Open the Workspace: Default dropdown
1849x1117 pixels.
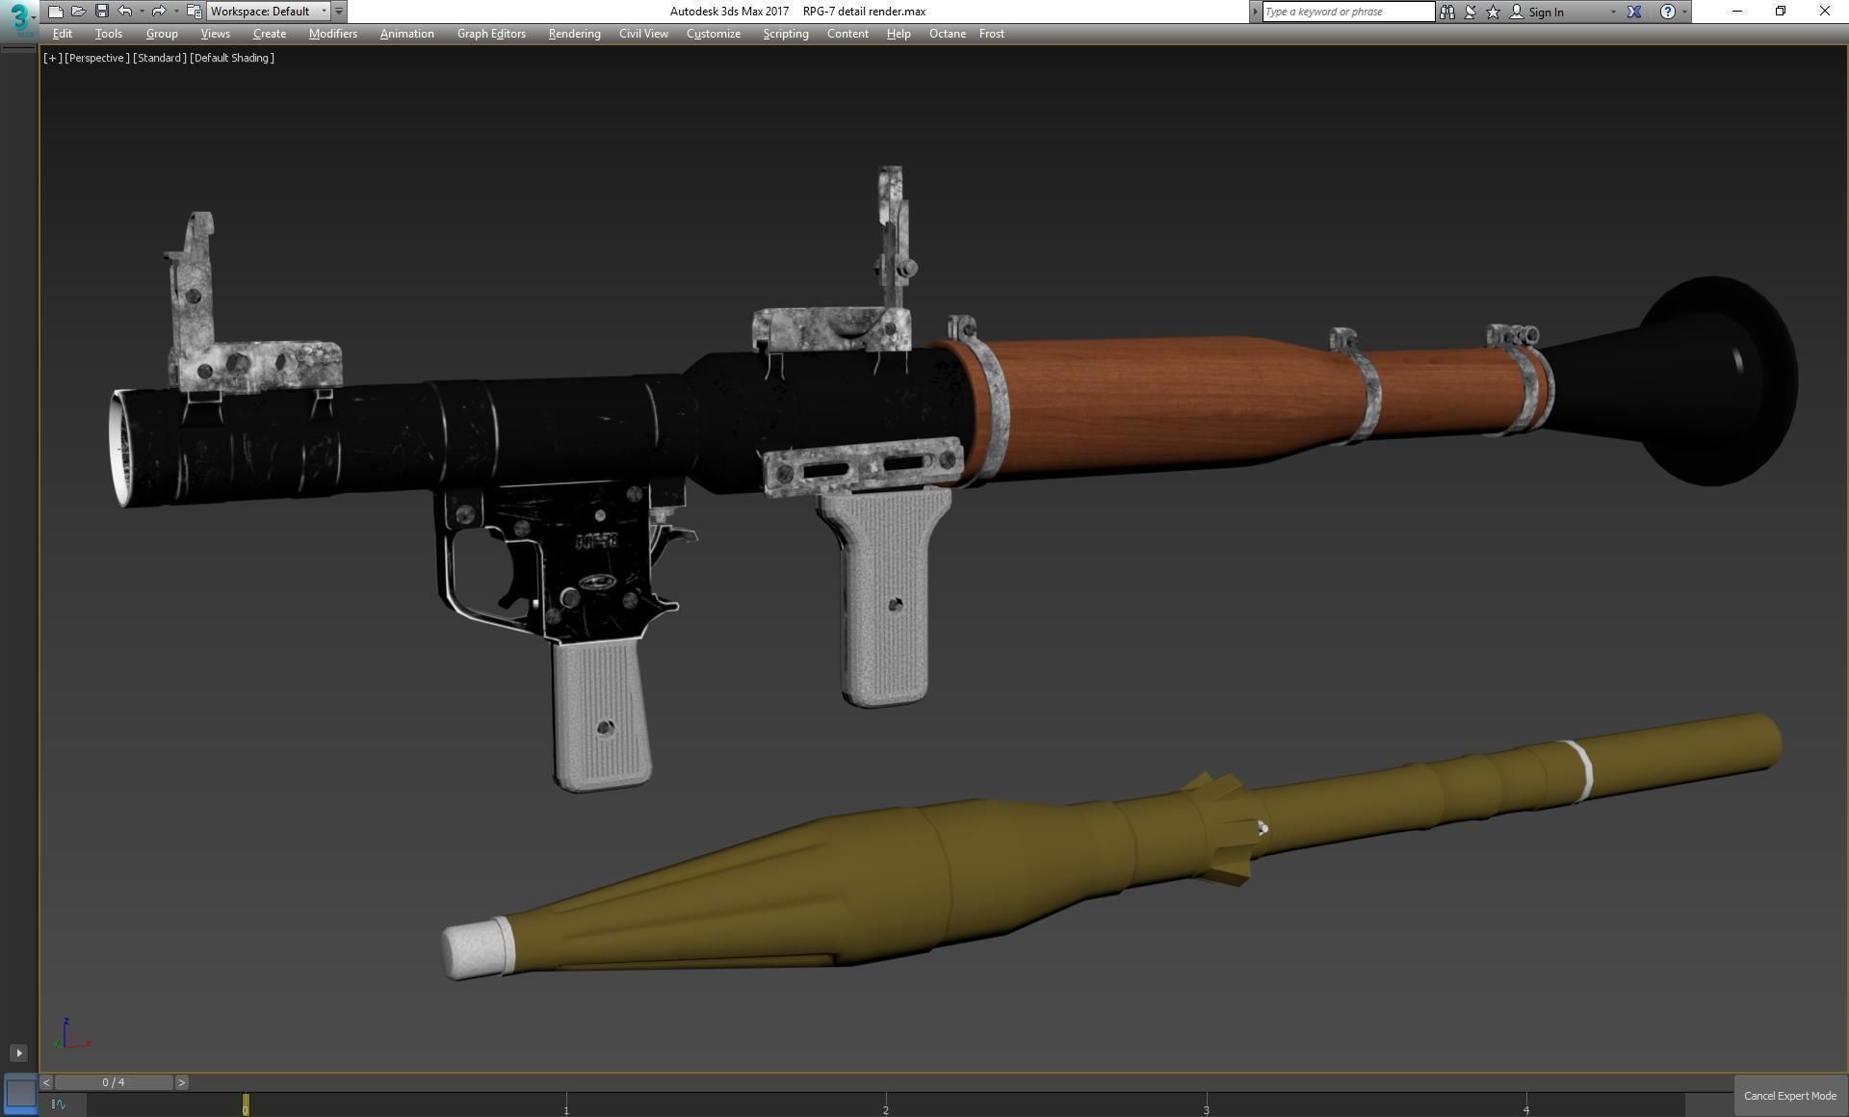(x=269, y=12)
